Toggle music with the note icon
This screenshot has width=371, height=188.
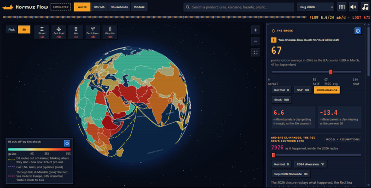(x=365, y=7)
